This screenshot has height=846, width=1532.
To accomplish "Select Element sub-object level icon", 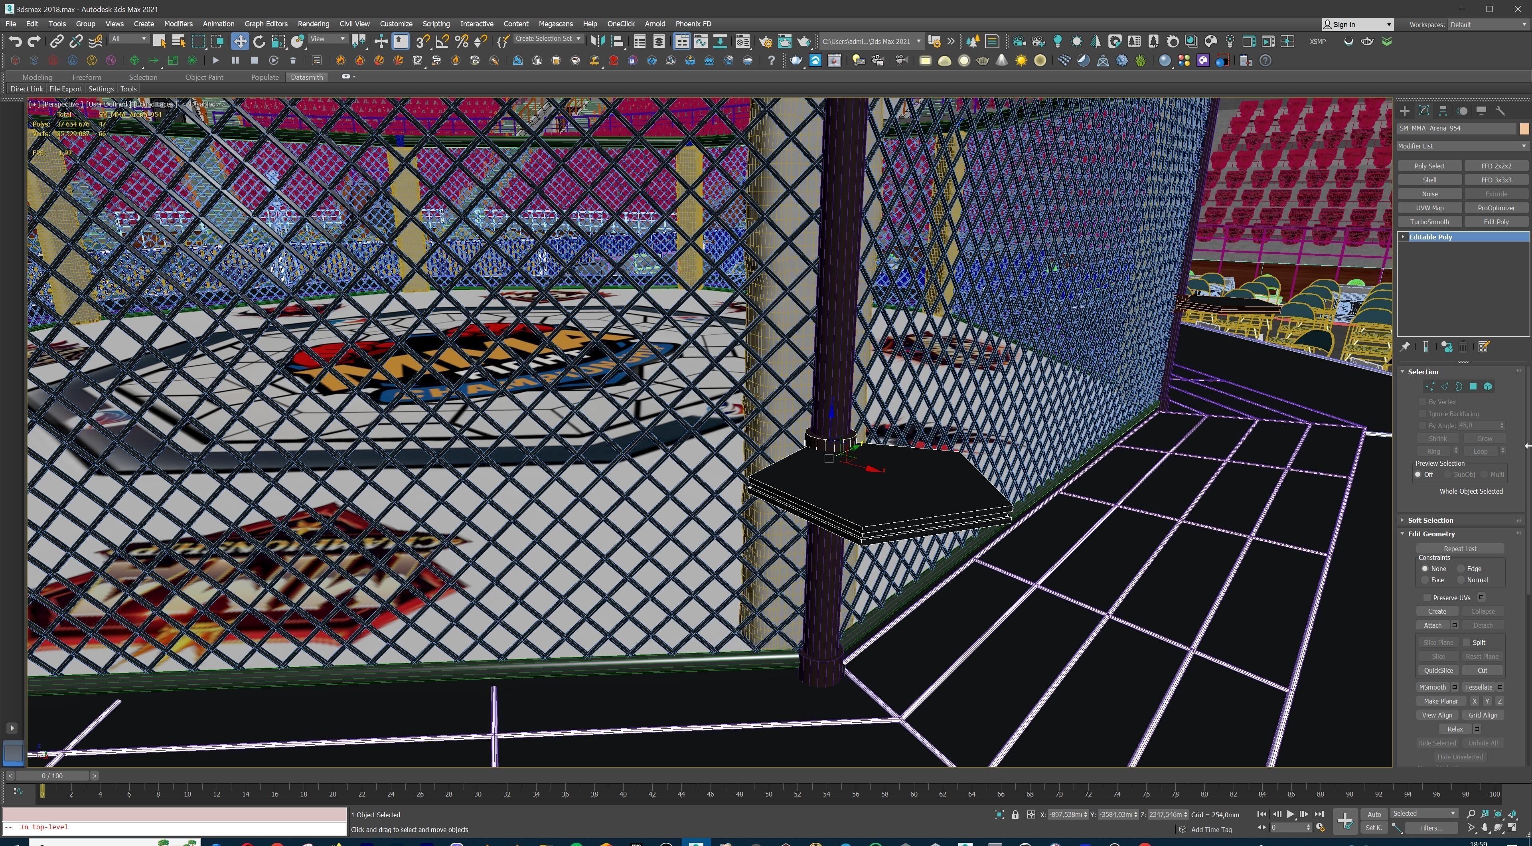I will pos(1487,386).
